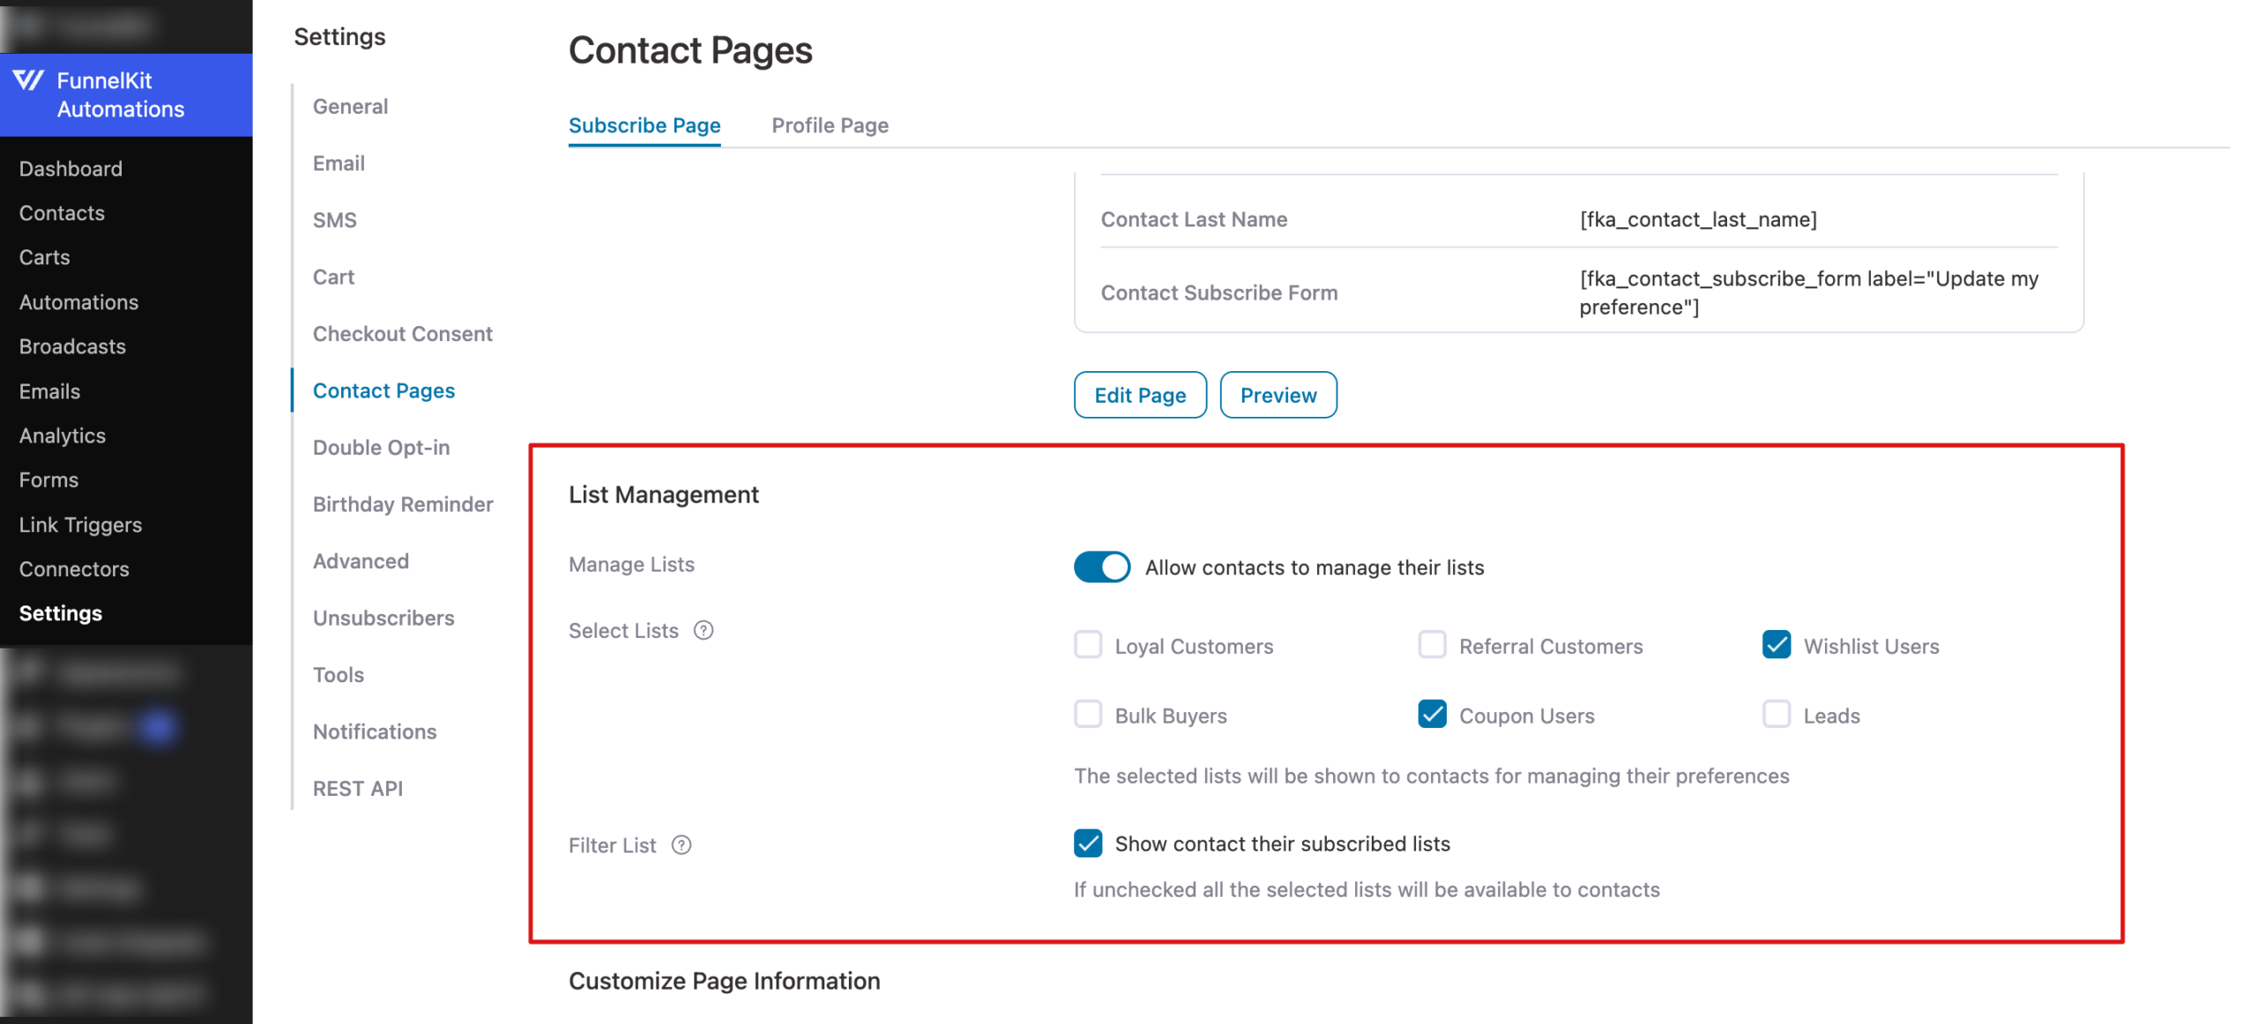Viewport: 2257px width, 1024px height.
Task: Open the Unsubscribers settings section
Action: tap(383, 618)
